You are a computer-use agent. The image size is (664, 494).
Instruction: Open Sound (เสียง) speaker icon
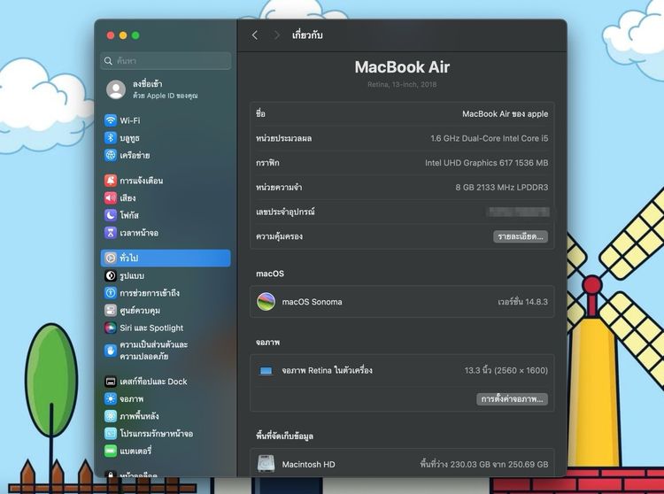point(111,197)
